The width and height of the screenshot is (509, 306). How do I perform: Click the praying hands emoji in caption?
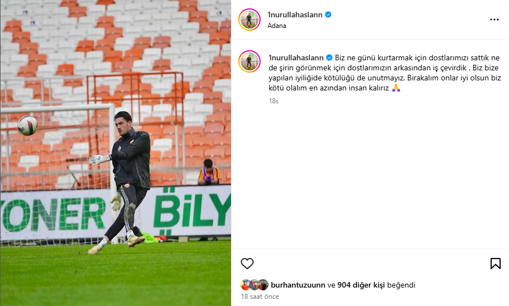coord(396,88)
